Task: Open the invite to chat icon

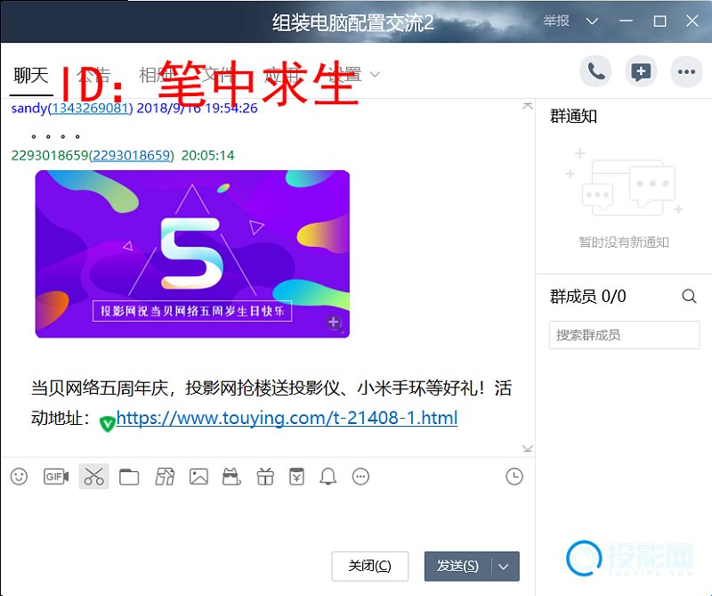Action: coord(641,71)
